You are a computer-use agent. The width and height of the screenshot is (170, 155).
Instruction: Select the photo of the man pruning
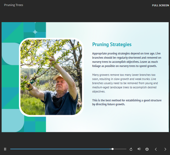[51, 77]
